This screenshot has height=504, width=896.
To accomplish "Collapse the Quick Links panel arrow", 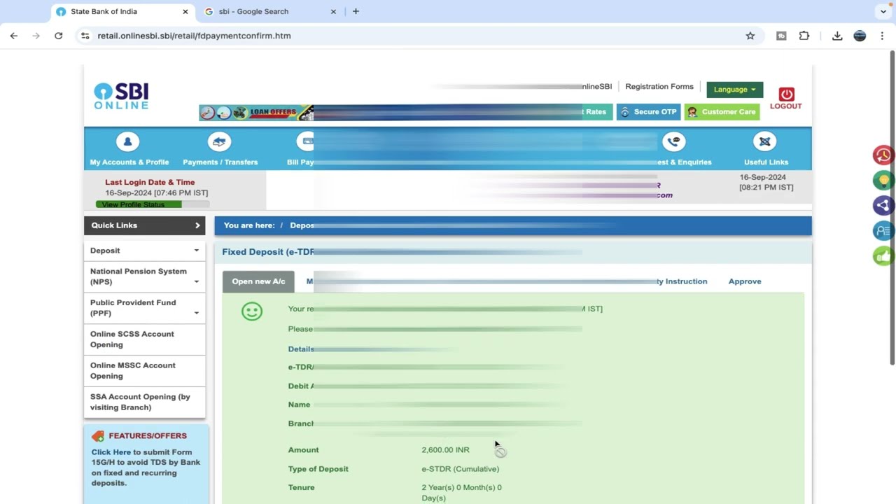I will (197, 225).
